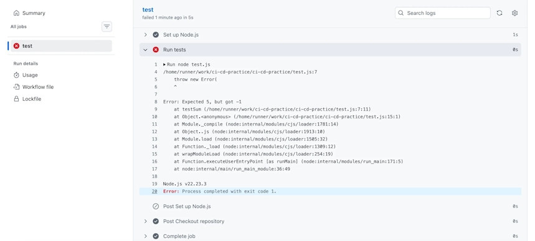Click the success check on Complete job

tap(156, 236)
